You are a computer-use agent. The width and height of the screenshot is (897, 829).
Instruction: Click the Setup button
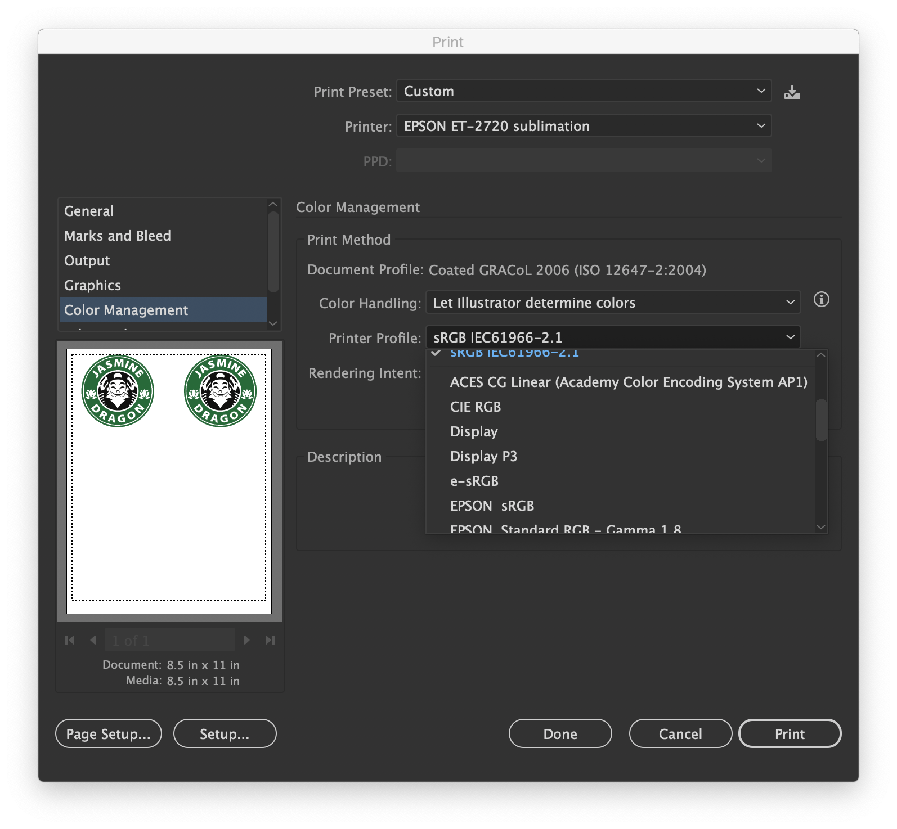(225, 733)
